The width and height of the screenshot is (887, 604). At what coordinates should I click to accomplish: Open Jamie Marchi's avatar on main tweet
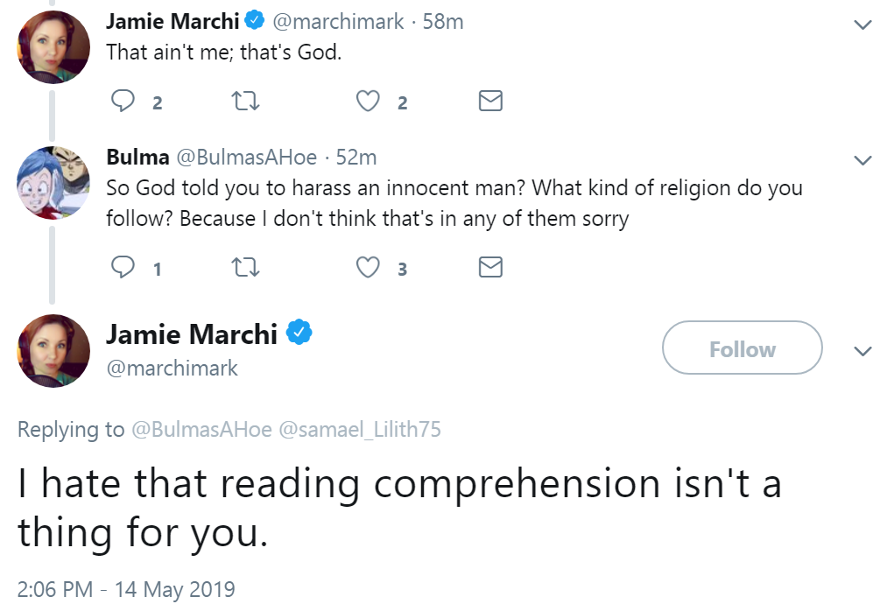[x=53, y=350]
